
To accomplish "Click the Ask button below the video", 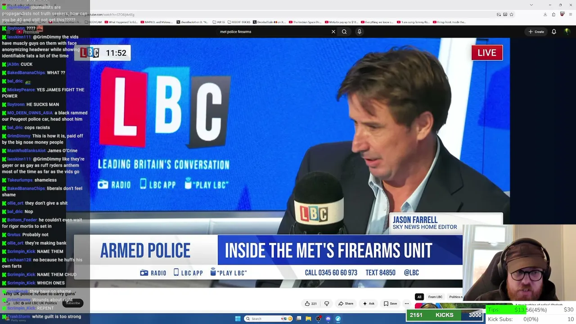I will coord(369,304).
